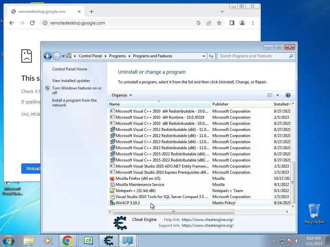Click the Reload button on Chrome error page

click(x=31, y=169)
